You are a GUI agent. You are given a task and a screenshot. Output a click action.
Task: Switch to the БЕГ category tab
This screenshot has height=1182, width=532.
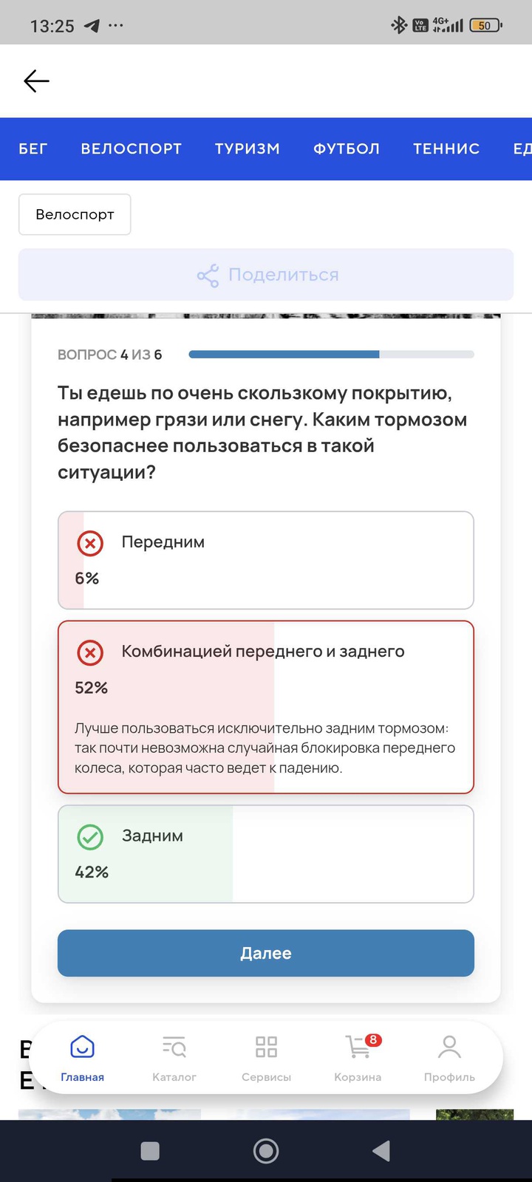[x=33, y=148]
